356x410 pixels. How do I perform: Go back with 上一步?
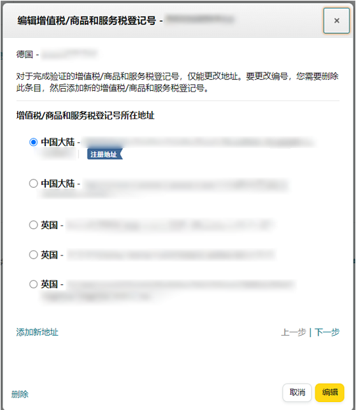[x=294, y=332]
